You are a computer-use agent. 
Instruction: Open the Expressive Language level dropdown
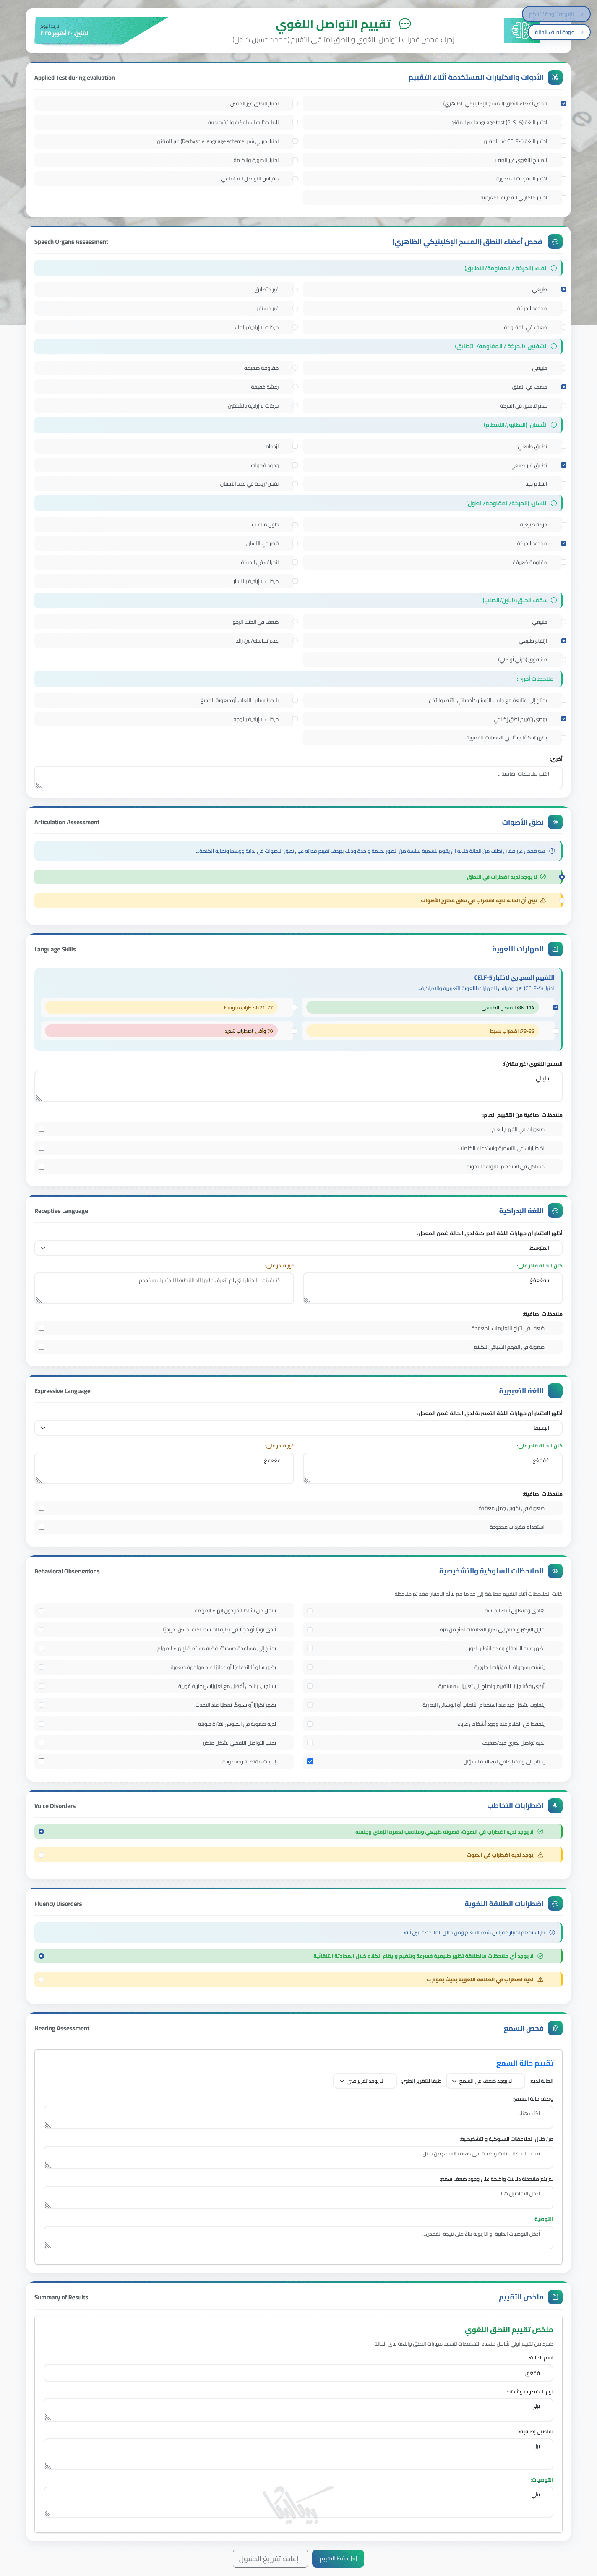click(x=298, y=1428)
